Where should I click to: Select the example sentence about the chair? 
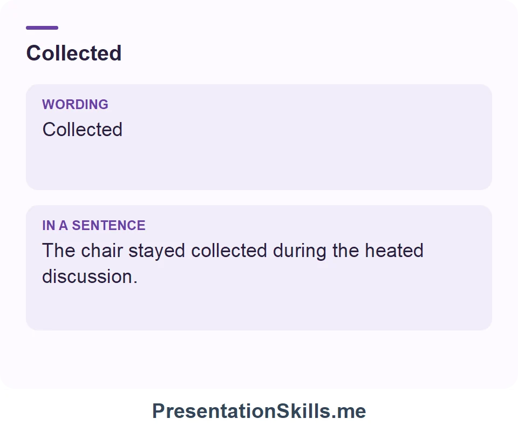233,263
